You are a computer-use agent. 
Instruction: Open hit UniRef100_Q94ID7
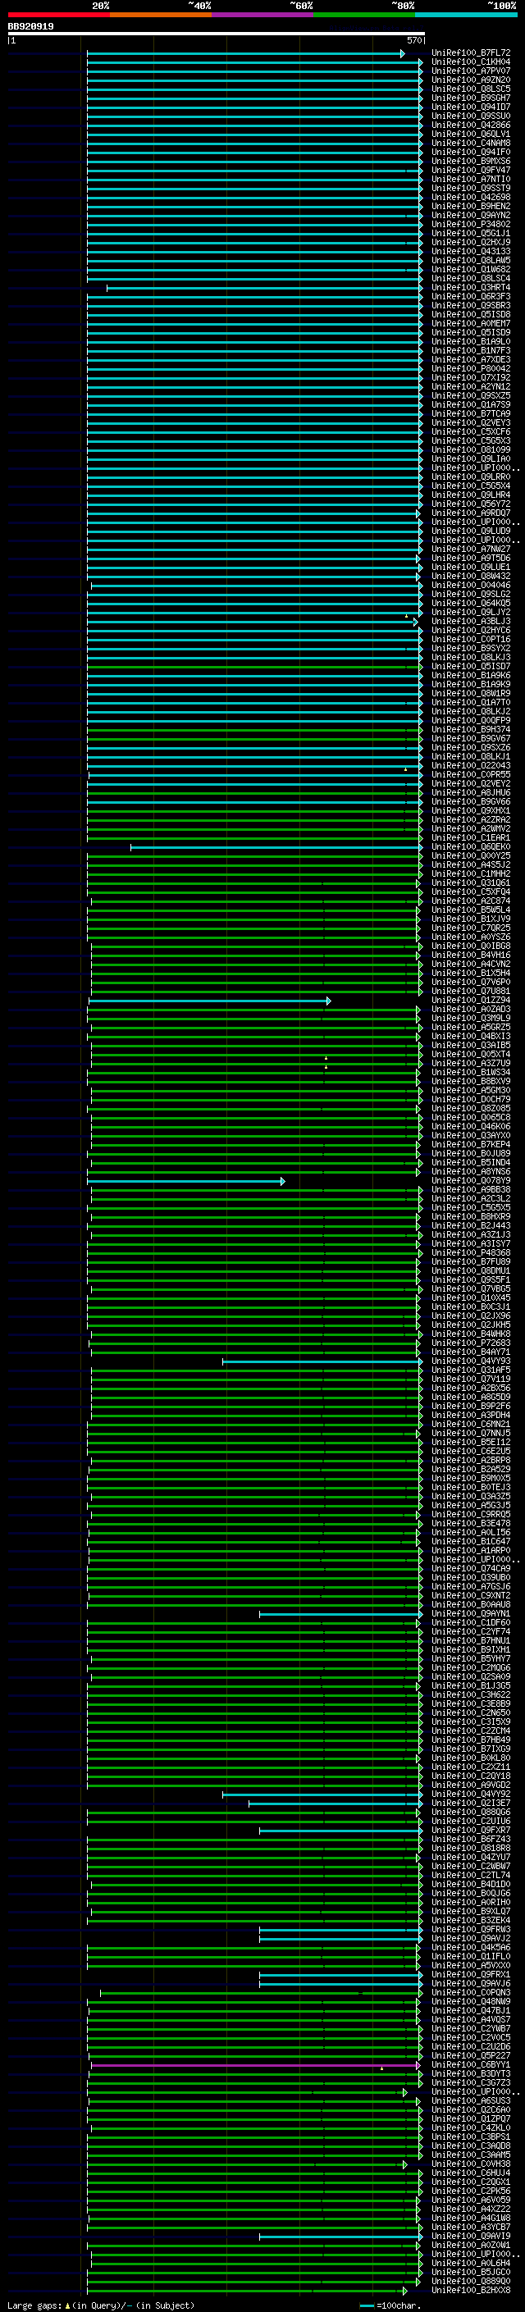coord(471,107)
